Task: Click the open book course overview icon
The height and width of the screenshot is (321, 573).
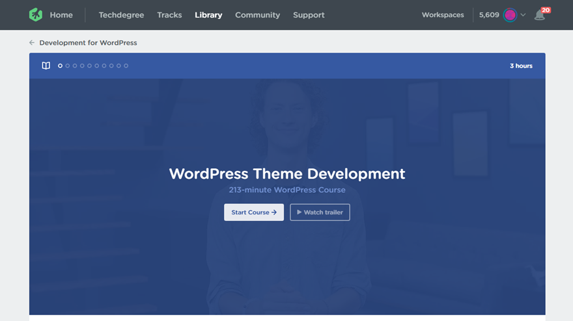Action: pos(46,66)
